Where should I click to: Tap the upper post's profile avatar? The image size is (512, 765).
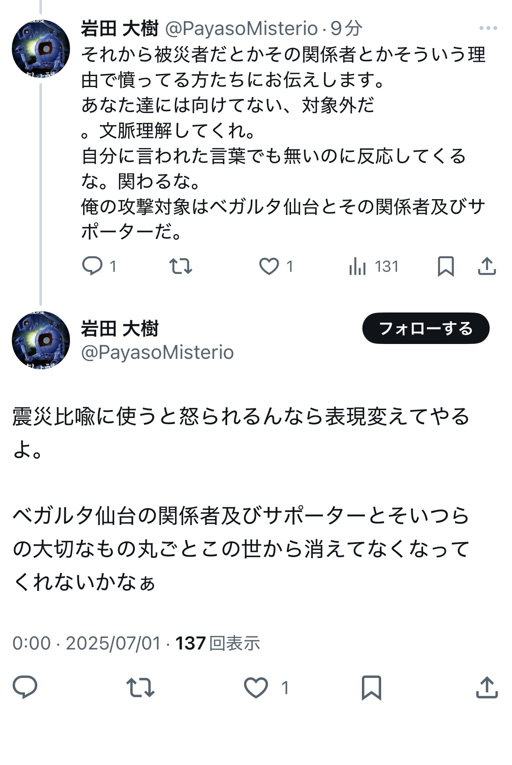pyautogui.click(x=41, y=49)
